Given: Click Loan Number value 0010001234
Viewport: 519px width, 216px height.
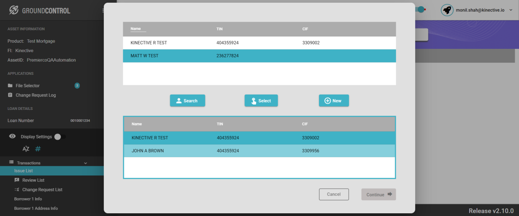Looking at the screenshot, I should (80, 121).
